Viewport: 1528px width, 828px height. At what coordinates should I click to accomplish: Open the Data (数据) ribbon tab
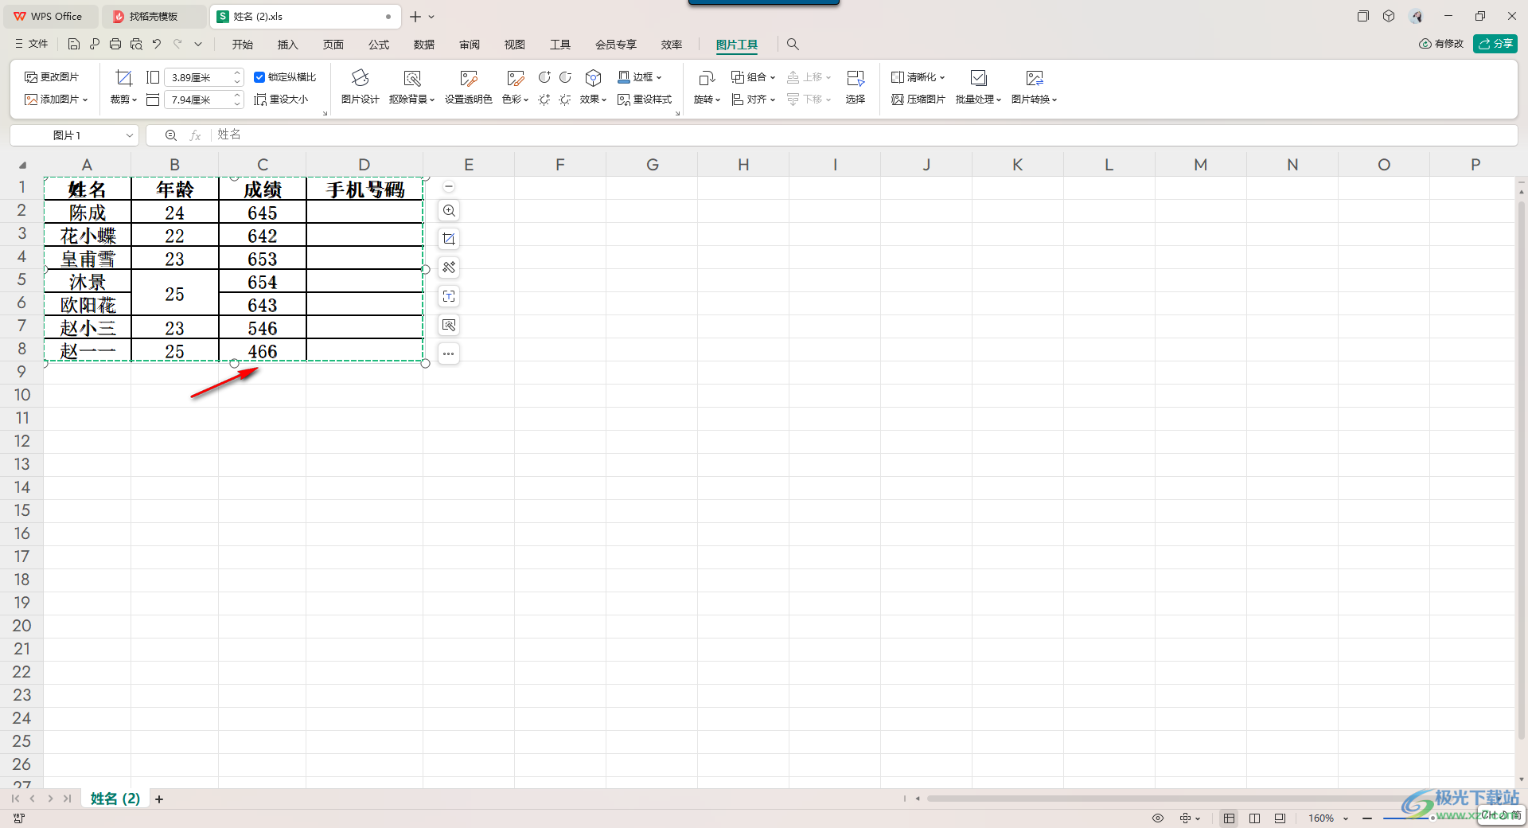click(x=424, y=45)
